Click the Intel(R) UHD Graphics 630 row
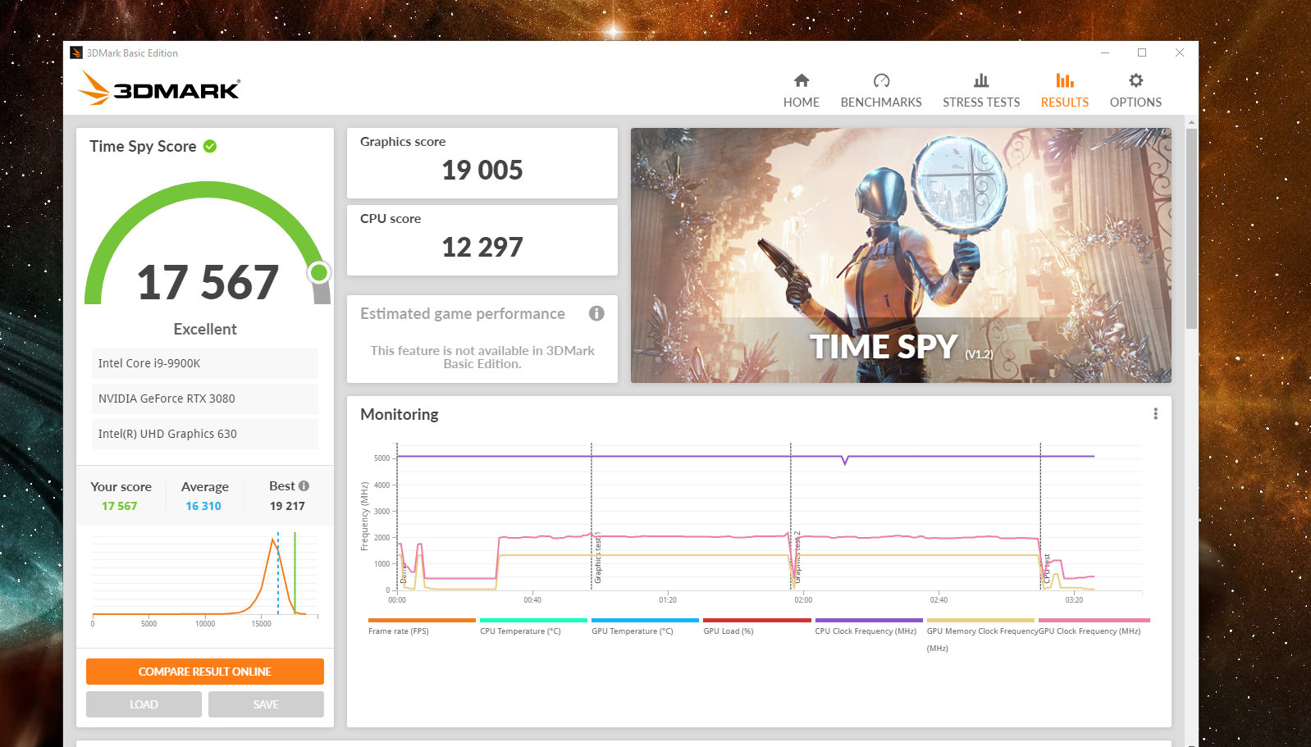 (x=205, y=434)
